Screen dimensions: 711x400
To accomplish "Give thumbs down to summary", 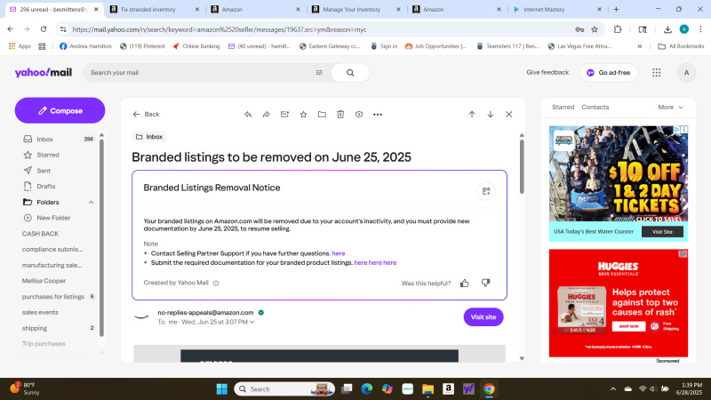I will (x=485, y=283).
